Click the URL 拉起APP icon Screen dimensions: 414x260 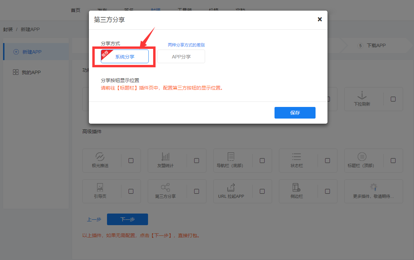[231, 187]
